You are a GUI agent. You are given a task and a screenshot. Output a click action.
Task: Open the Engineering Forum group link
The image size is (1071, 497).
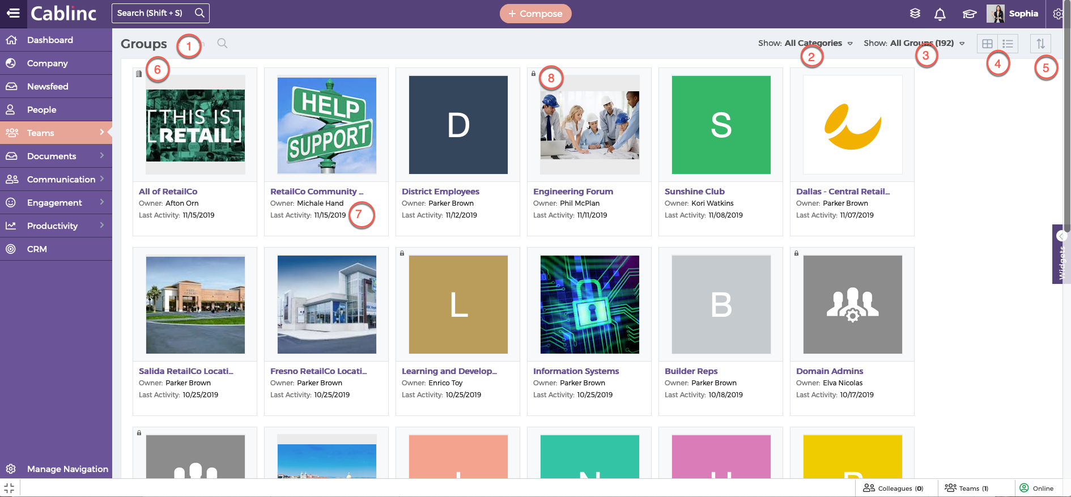pyautogui.click(x=573, y=192)
